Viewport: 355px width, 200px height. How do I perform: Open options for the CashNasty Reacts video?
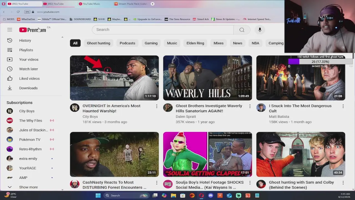point(157,183)
